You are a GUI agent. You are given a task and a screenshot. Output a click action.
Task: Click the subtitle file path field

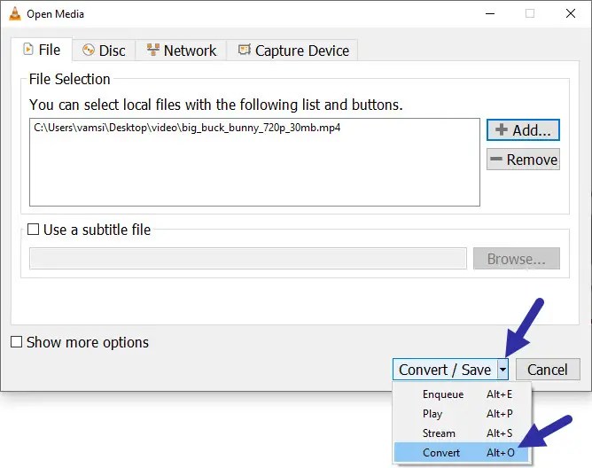pos(248,259)
